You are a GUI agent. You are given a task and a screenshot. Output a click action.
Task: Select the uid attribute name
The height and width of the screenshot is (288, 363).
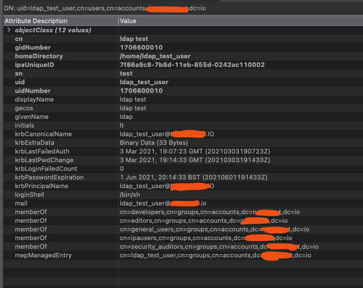20,82
